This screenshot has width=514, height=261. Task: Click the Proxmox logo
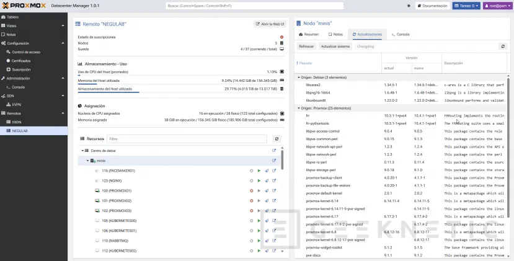point(24,6)
